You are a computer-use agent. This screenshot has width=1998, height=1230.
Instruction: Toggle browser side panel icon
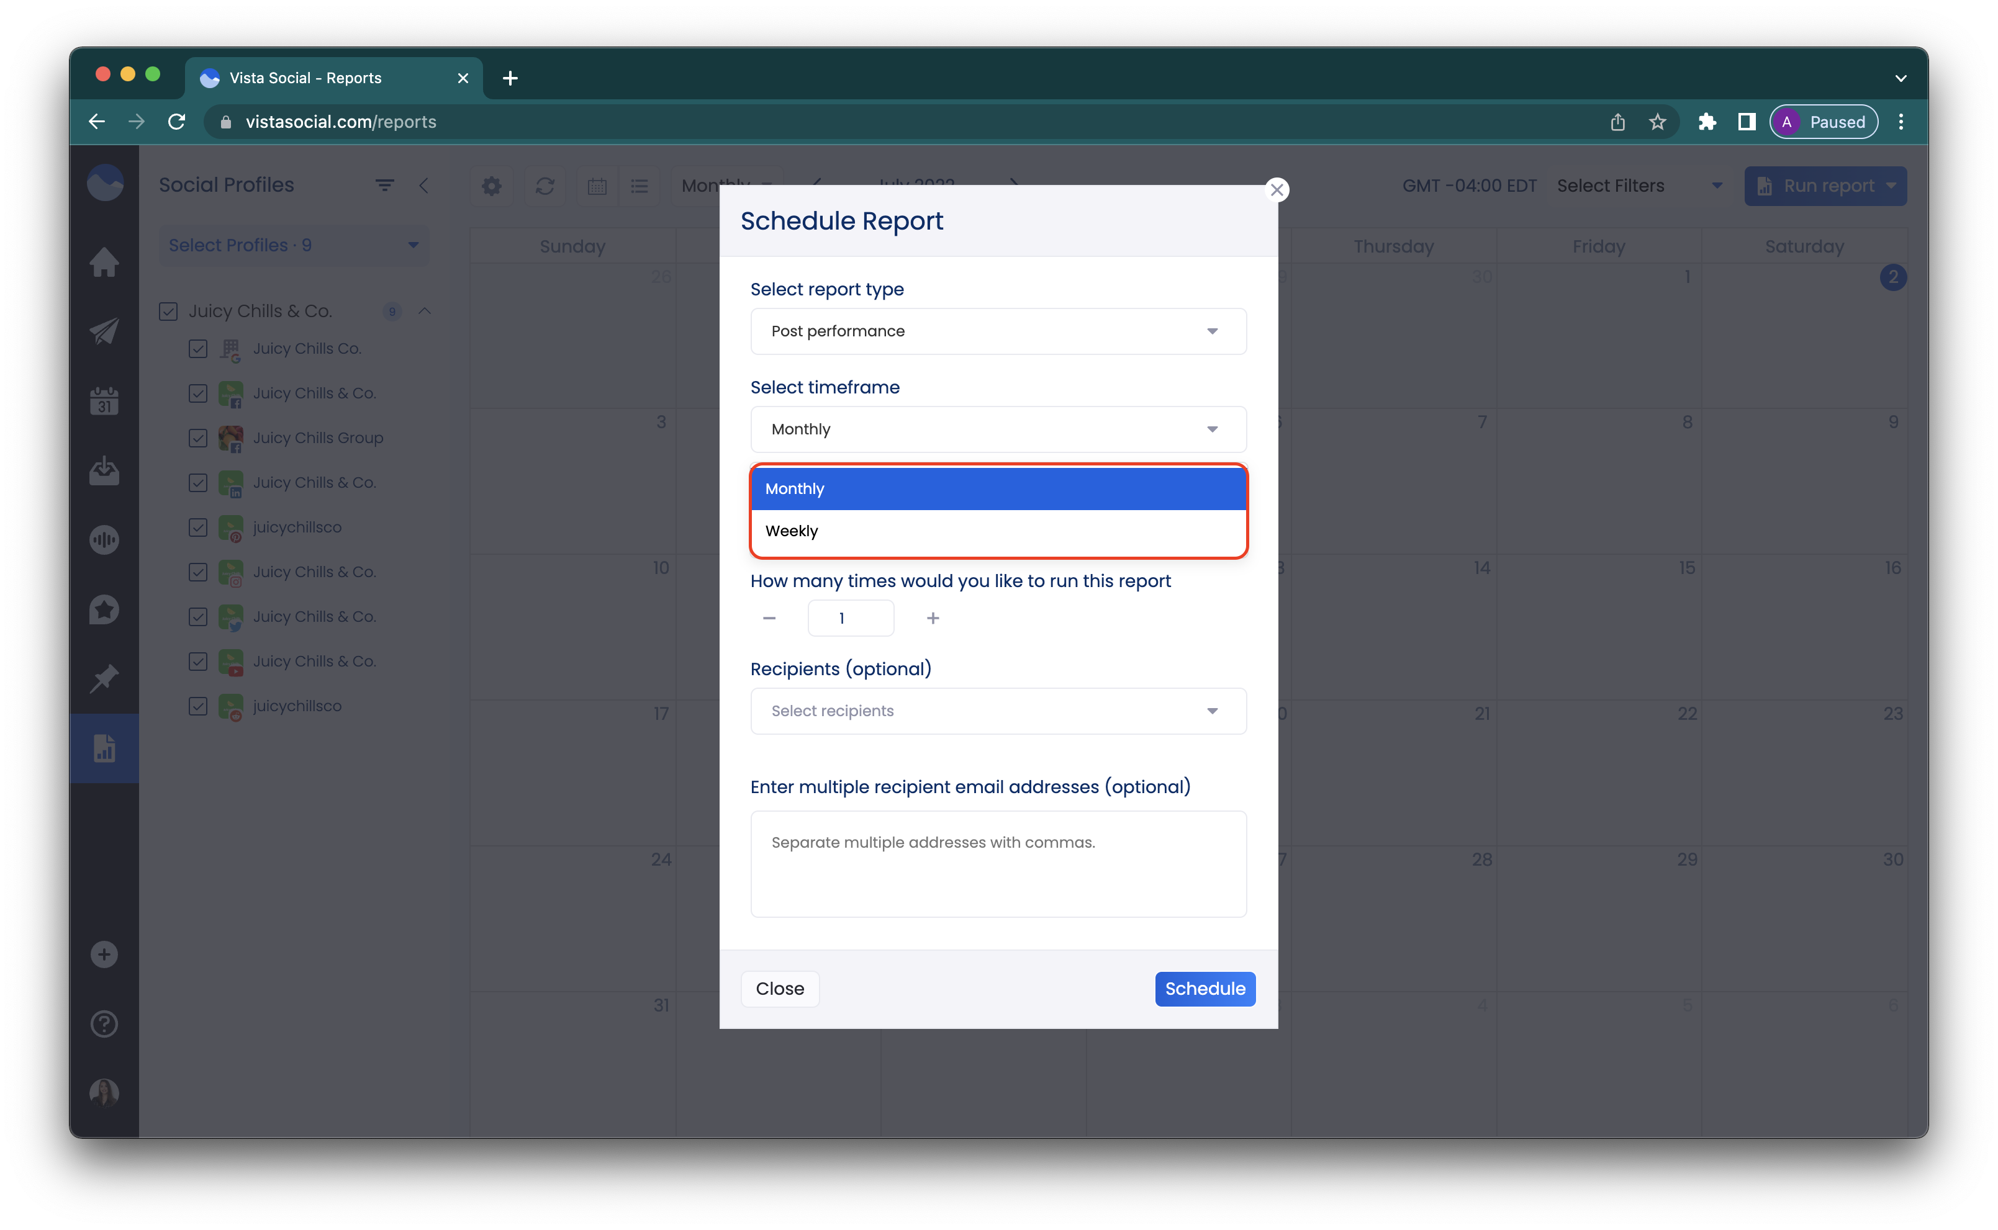coord(1747,122)
